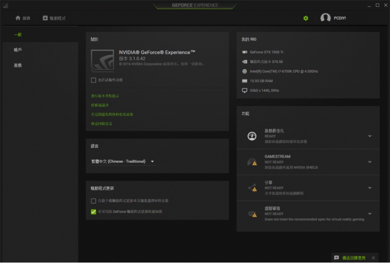Click the NVIDIA GeForce Experience logo thumbnail
The height and width of the screenshot is (270, 390).
coord(103,60)
